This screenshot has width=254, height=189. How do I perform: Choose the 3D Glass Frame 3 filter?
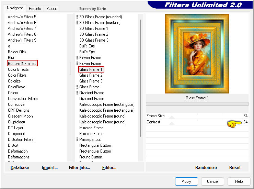tap(94, 40)
